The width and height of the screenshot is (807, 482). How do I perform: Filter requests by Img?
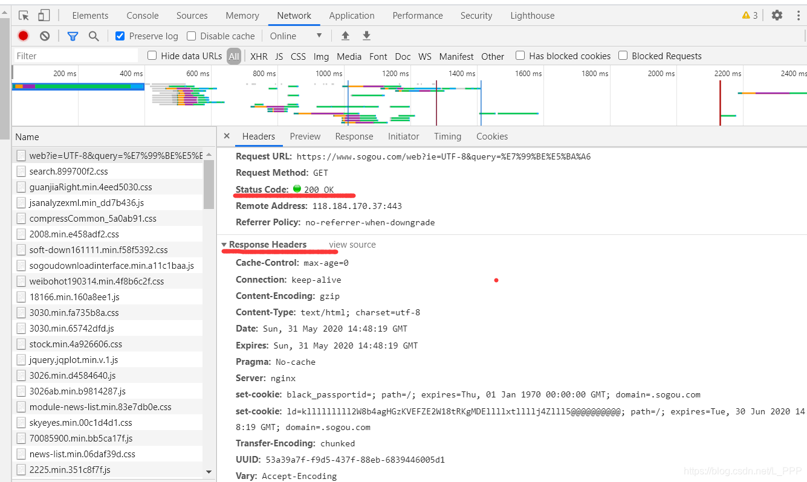point(321,56)
